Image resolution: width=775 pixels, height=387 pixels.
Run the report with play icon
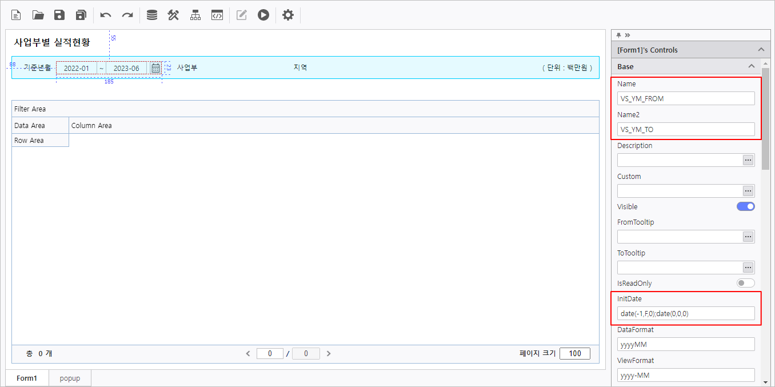tap(263, 15)
